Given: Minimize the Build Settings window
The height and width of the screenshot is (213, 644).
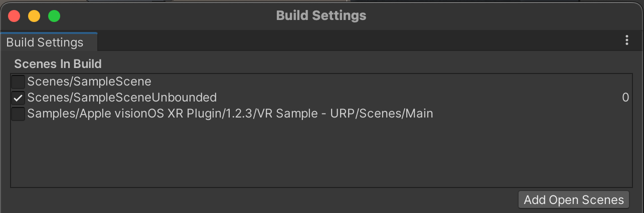Looking at the screenshot, I should (x=34, y=16).
